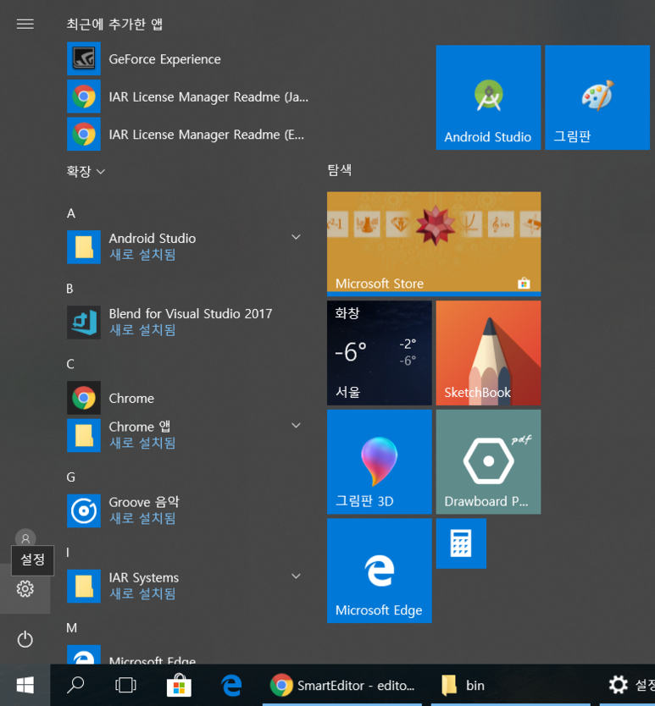Open the 서울 weather tile
This screenshot has height=706, width=655.
tap(379, 353)
